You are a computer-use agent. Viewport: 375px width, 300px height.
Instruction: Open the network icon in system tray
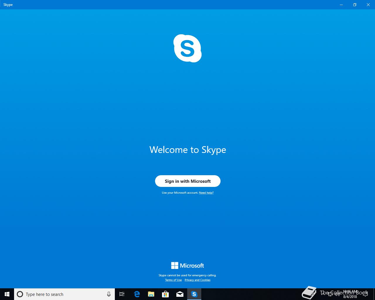coord(330,294)
